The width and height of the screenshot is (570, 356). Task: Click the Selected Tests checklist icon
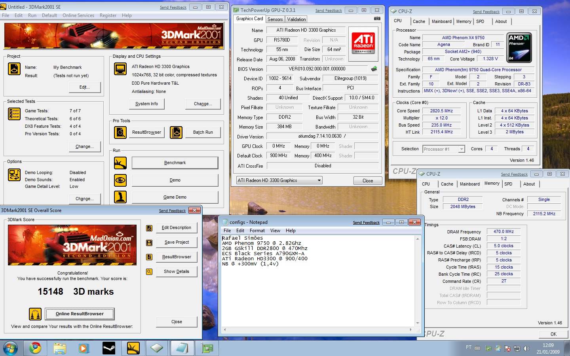[x=14, y=114]
